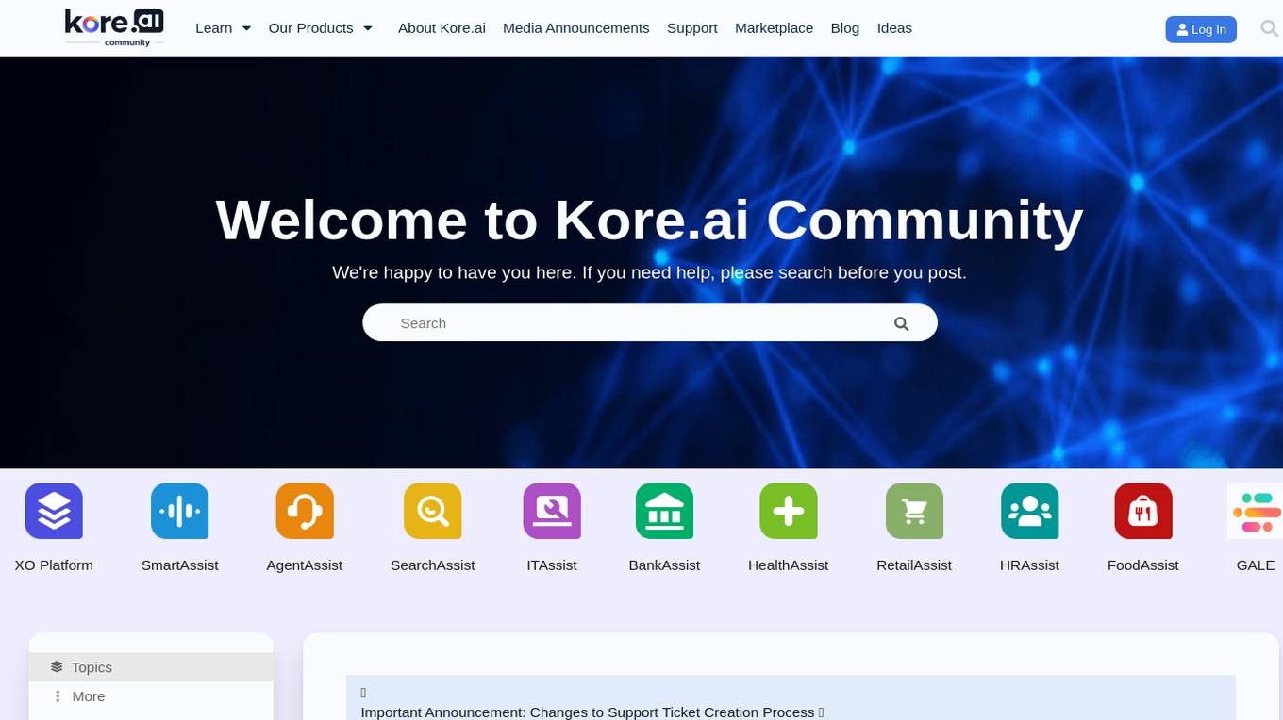
Task: Click the SmartAssist label
Action: (x=179, y=565)
